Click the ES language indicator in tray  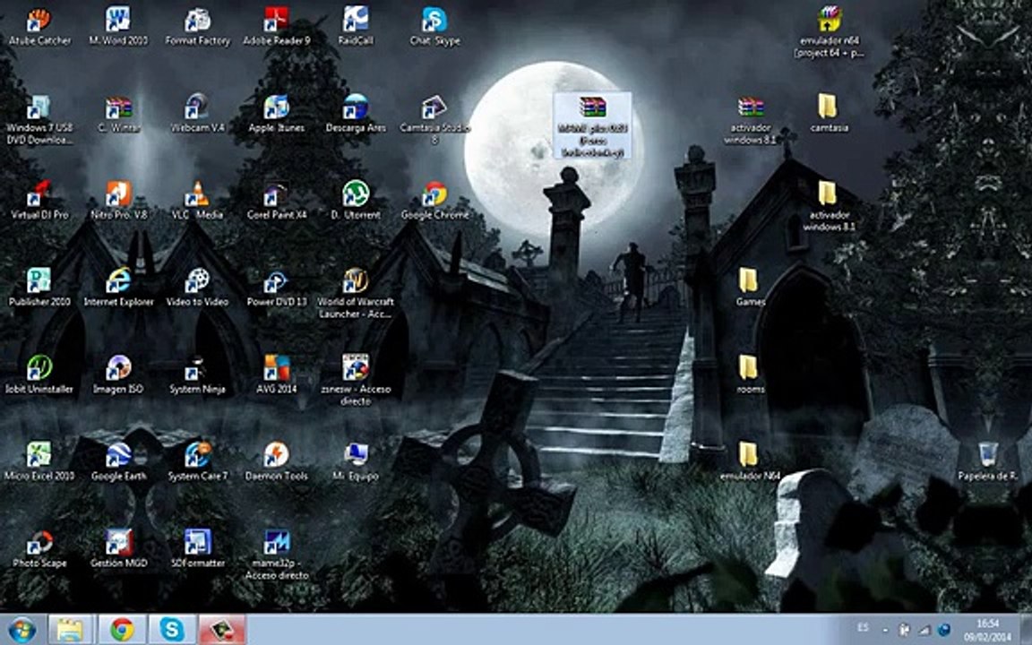tap(863, 629)
